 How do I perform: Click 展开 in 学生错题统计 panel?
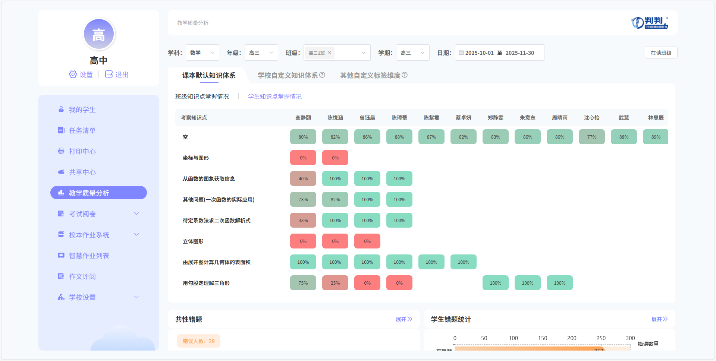tap(659, 319)
